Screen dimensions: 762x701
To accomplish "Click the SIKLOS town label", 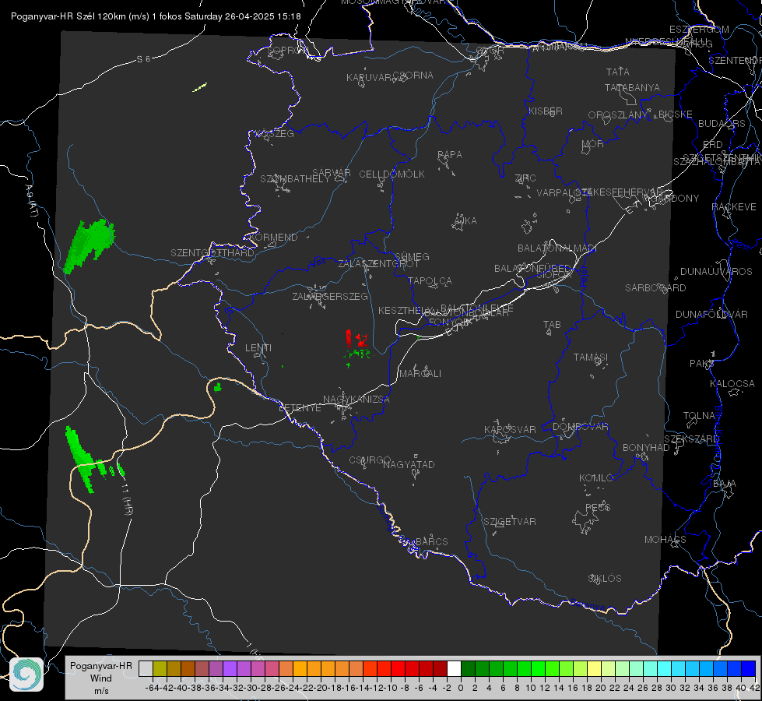I will (x=605, y=579).
